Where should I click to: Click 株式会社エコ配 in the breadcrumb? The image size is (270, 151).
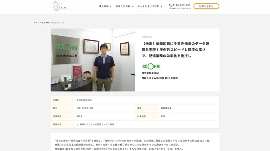pyautogui.click(x=58, y=23)
